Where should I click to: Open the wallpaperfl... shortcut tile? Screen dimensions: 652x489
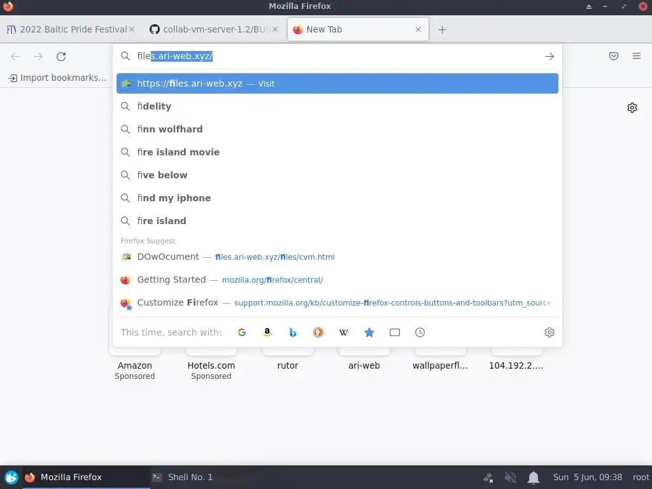441,365
